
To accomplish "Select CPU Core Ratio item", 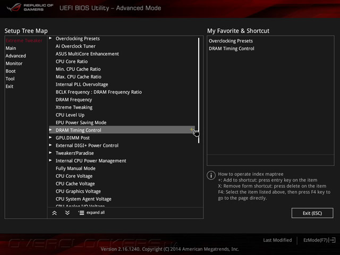I will [x=72, y=62].
